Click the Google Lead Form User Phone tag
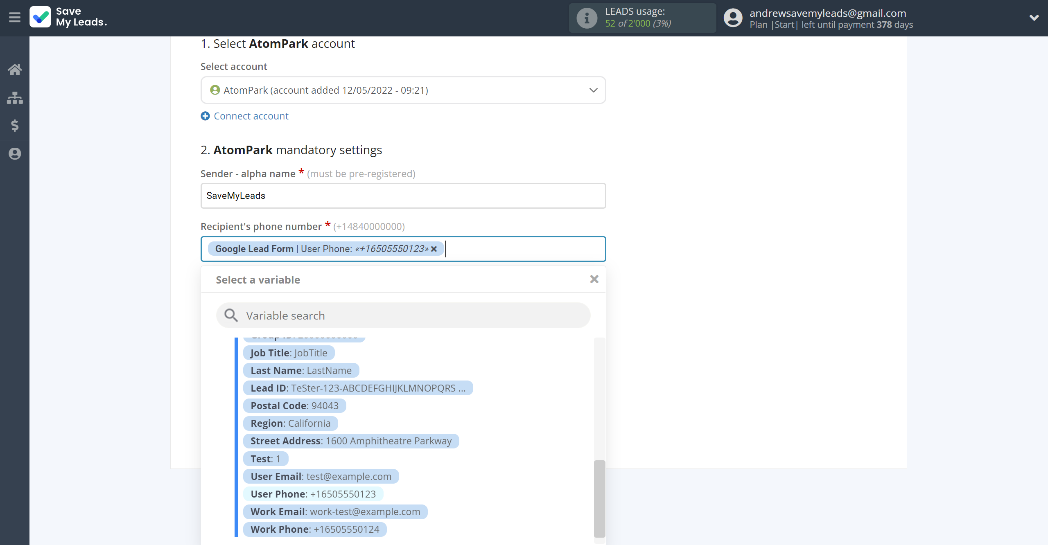 click(326, 249)
